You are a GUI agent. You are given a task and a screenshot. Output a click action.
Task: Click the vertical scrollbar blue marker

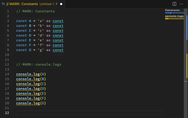[187, 27]
